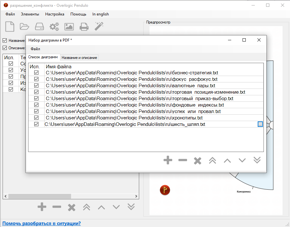
Task: Click the horizontal scrollbar thumb in main list
Action: pyautogui.click(x=40, y=196)
